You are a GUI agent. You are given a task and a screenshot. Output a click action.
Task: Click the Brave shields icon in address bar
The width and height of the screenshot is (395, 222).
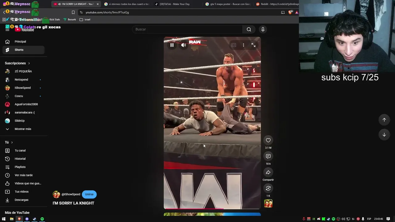(x=290, y=12)
